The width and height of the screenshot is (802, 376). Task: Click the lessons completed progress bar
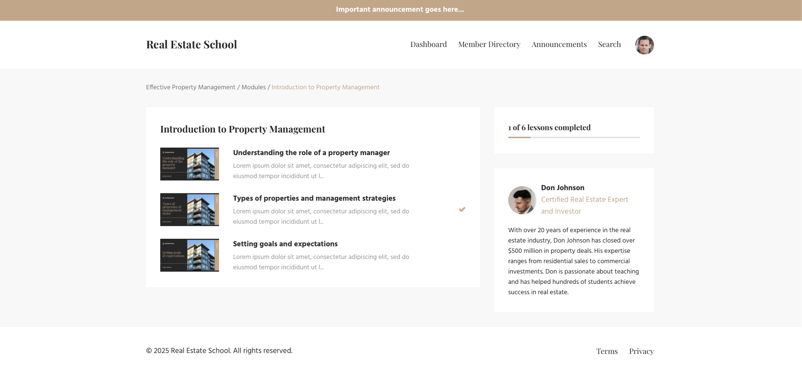click(x=574, y=137)
